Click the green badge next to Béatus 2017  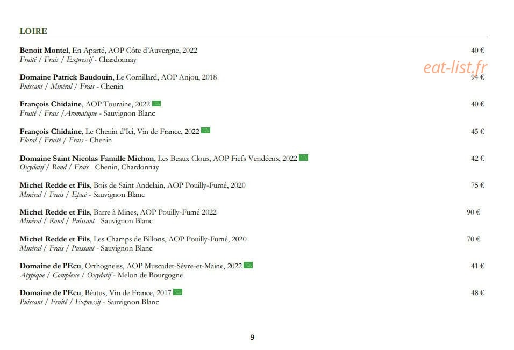[177, 292]
